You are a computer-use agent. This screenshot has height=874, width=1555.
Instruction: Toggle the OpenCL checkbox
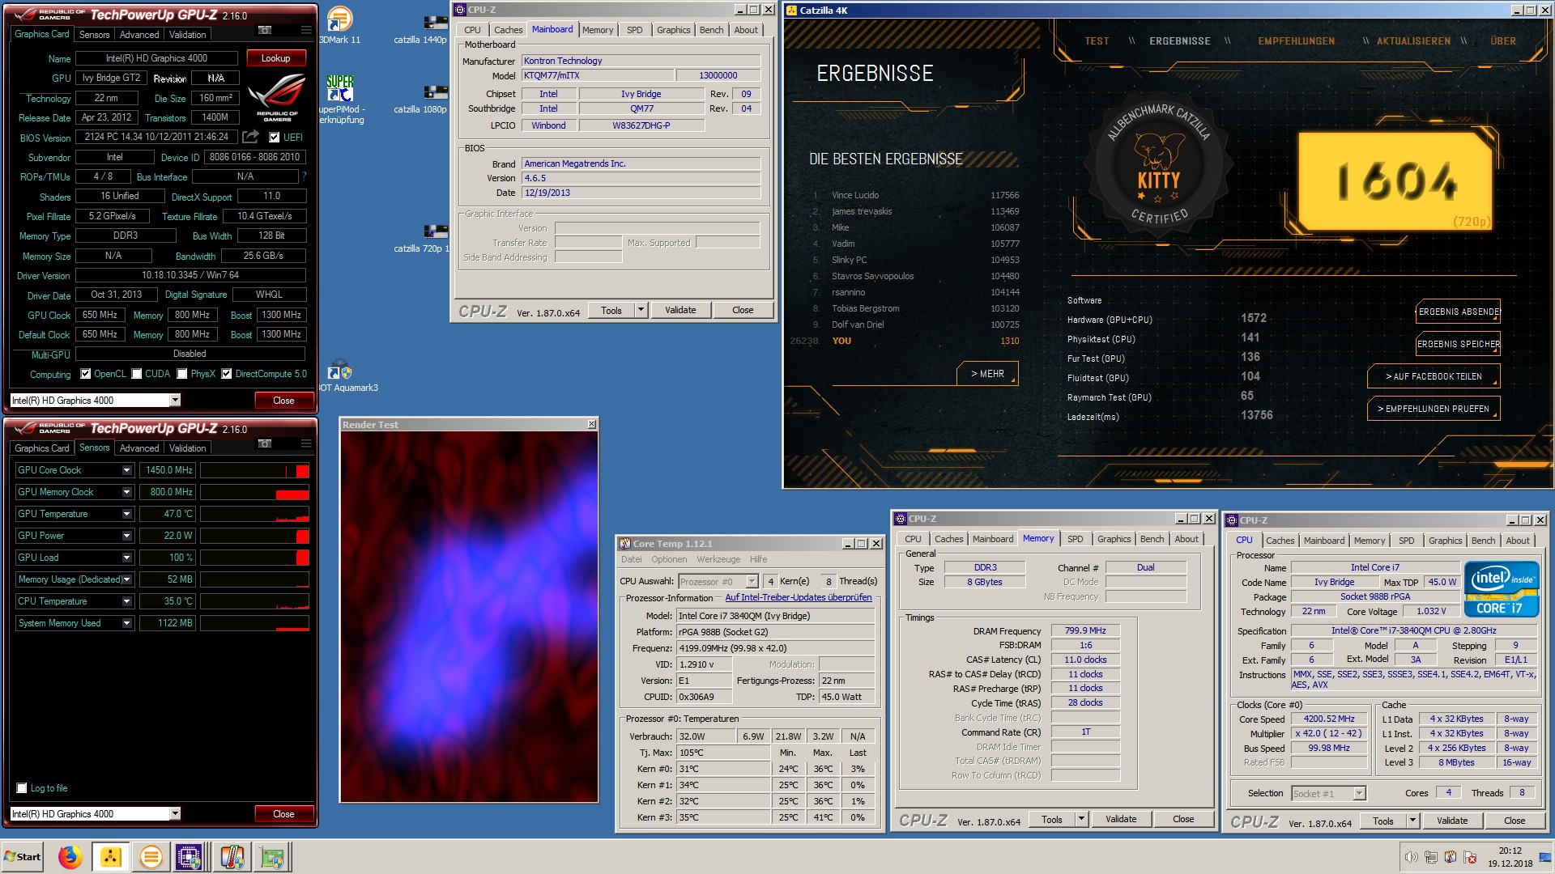coord(85,374)
